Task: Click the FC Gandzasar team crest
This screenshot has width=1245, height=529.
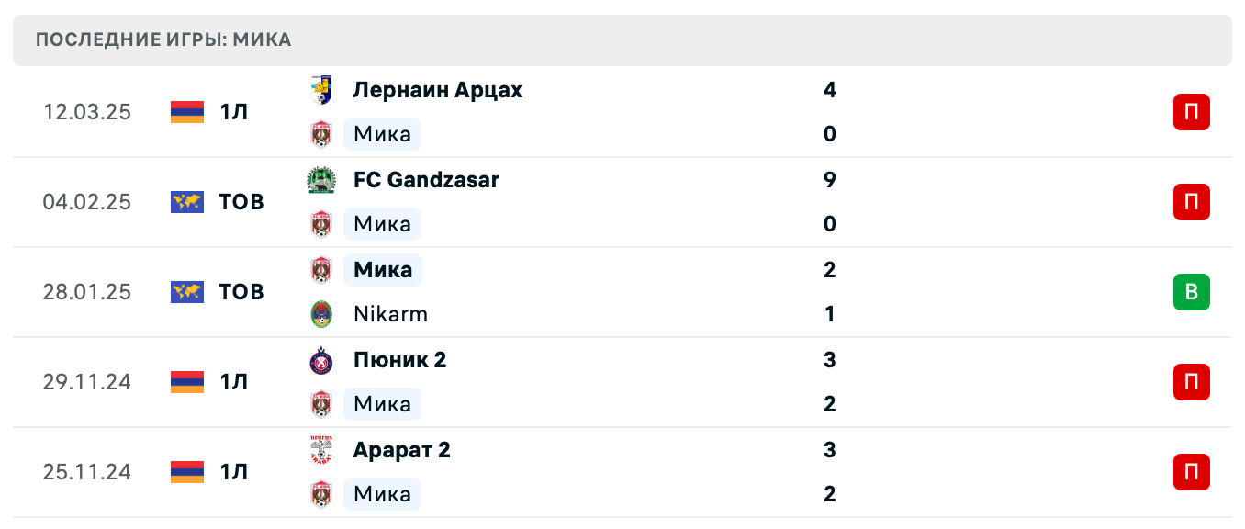Action: (320, 180)
